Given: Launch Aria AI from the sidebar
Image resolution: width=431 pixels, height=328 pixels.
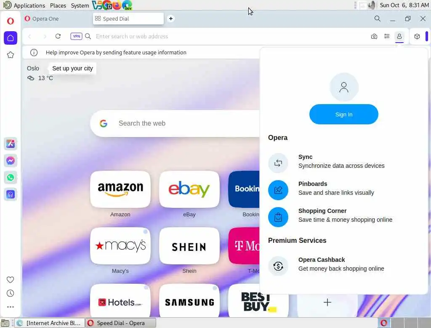Looking at the screenshot, I should coord(11,144).
